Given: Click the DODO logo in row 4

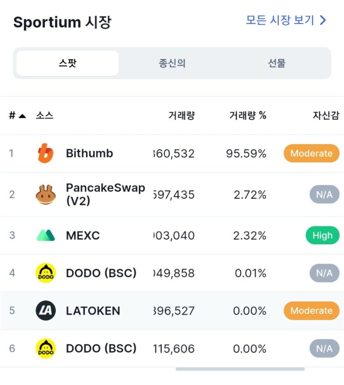Looking at the screenshot, I should pos(46,273).
